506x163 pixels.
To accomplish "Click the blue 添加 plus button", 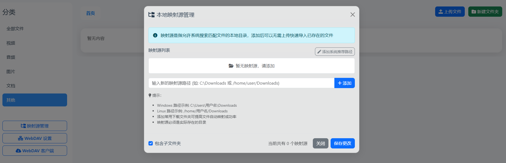I will coord(344,83).
